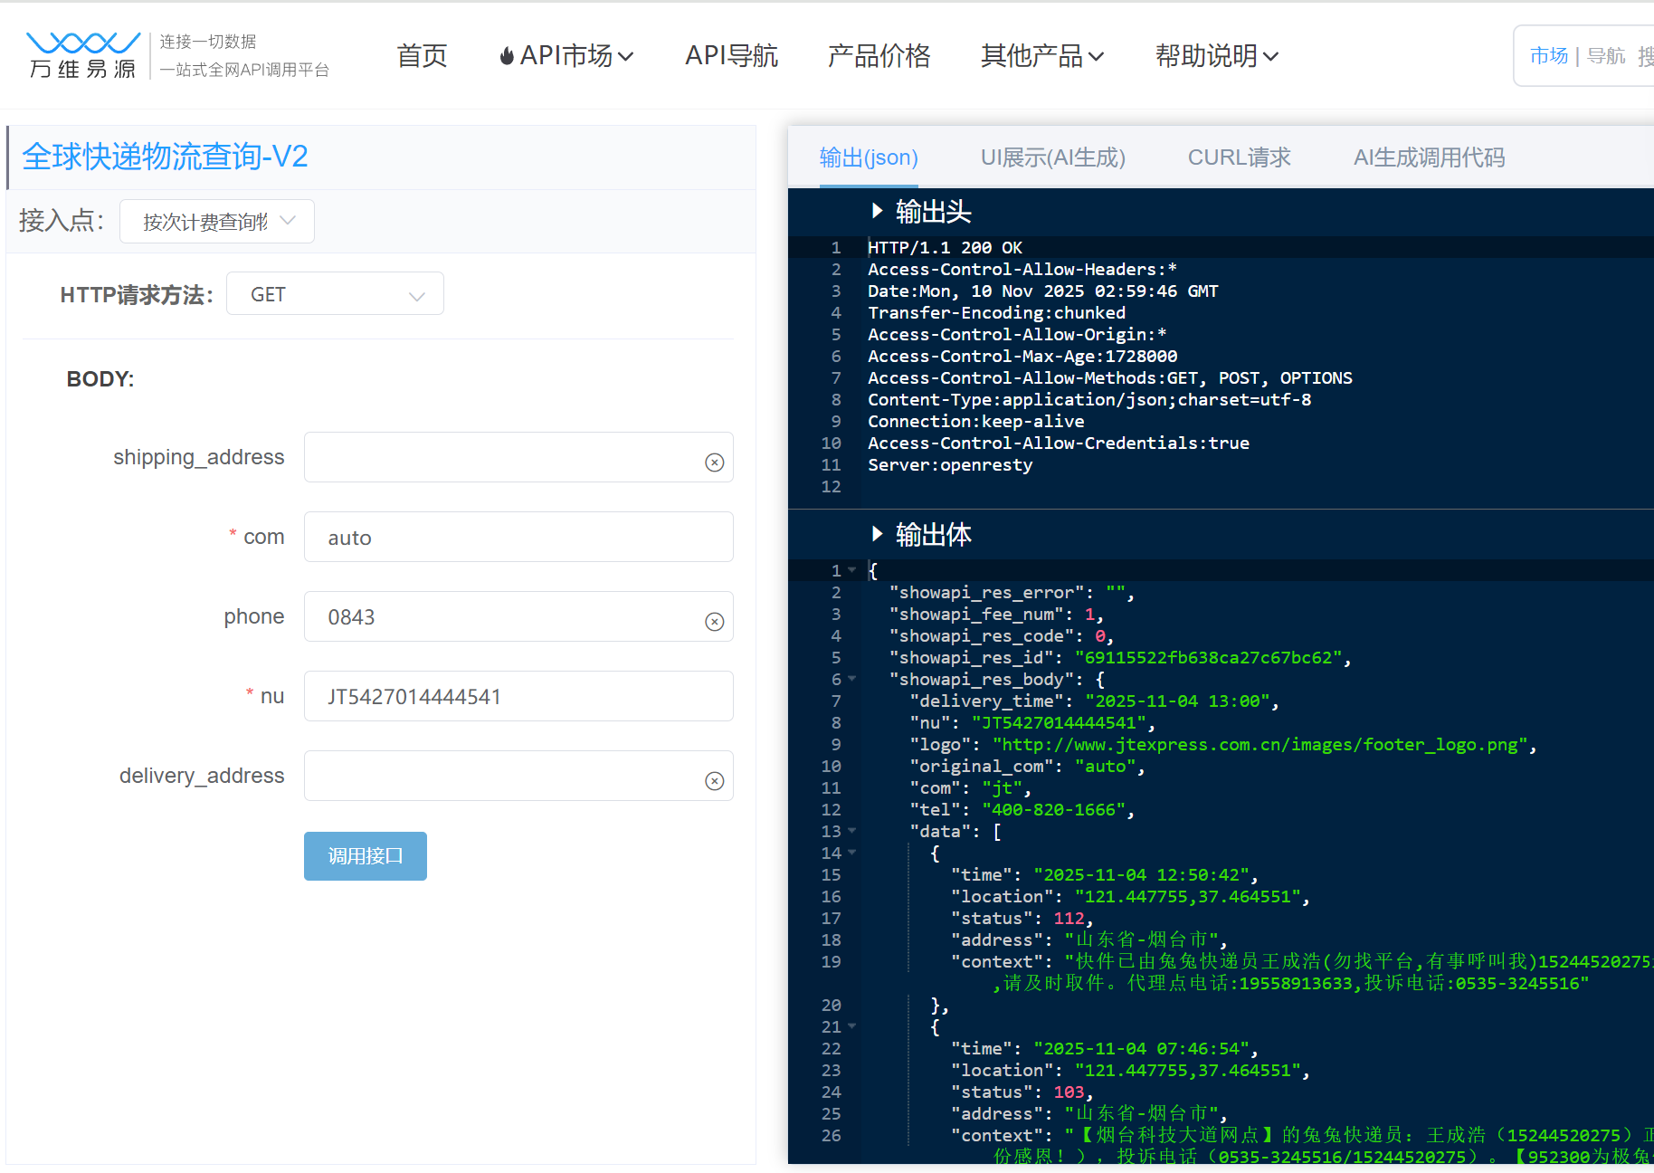Expand the API市场 menu
Viewport: 1654px width, 1173px height.
[x=567, y=56]
